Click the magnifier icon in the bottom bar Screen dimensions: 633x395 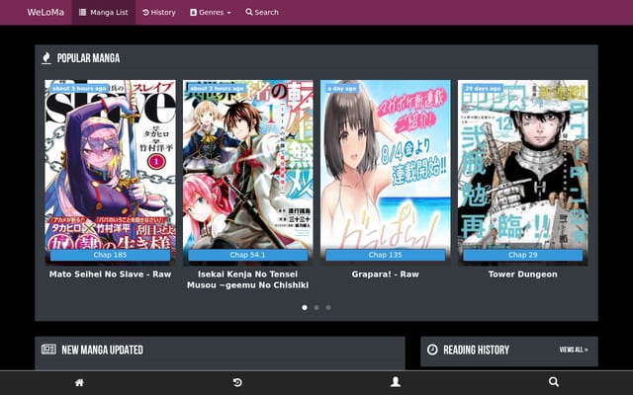tap(554, 382)
